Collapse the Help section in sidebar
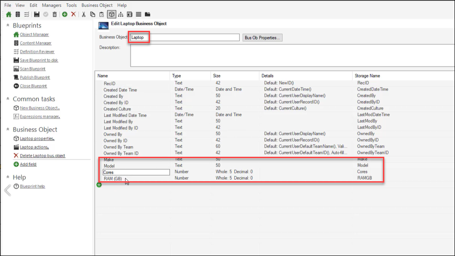Viewport: 455px width, 256px height. coord(8,177)
